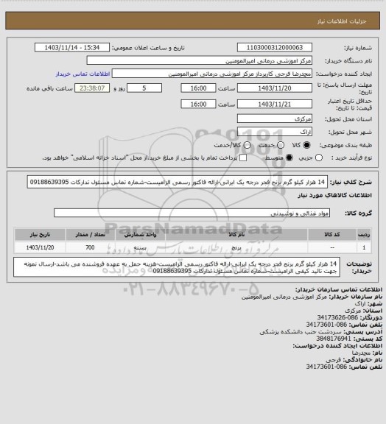This screenshot has width=386, height=424.
Task: Click the price validity time field 16:00
Action: pyautogui.click(x=198, y=104)
